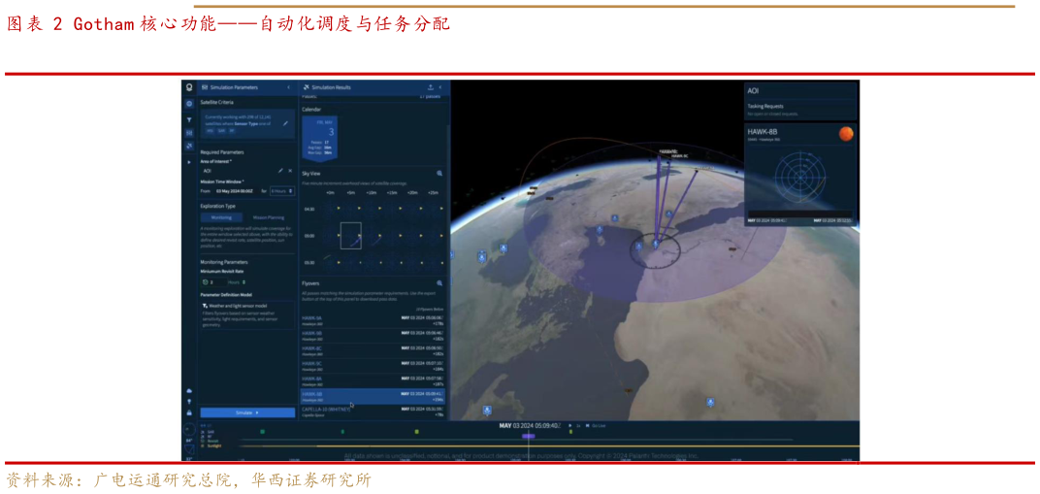Collapse the Simulation Parameters panel
The image size is (1040, 494).
pos(288,87)
